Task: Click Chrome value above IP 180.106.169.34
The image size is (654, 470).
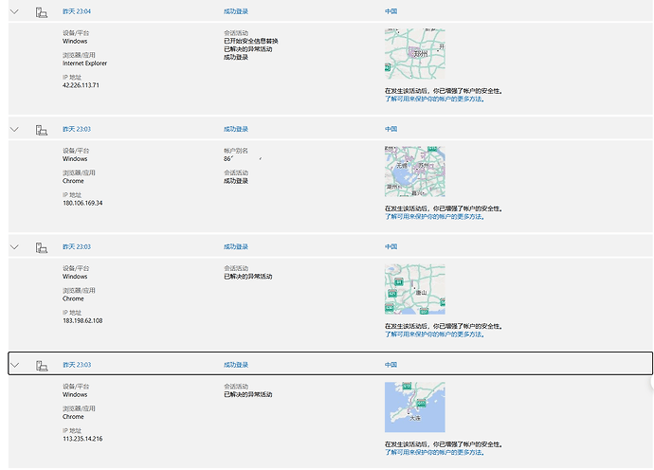Action: coord(73,181)
